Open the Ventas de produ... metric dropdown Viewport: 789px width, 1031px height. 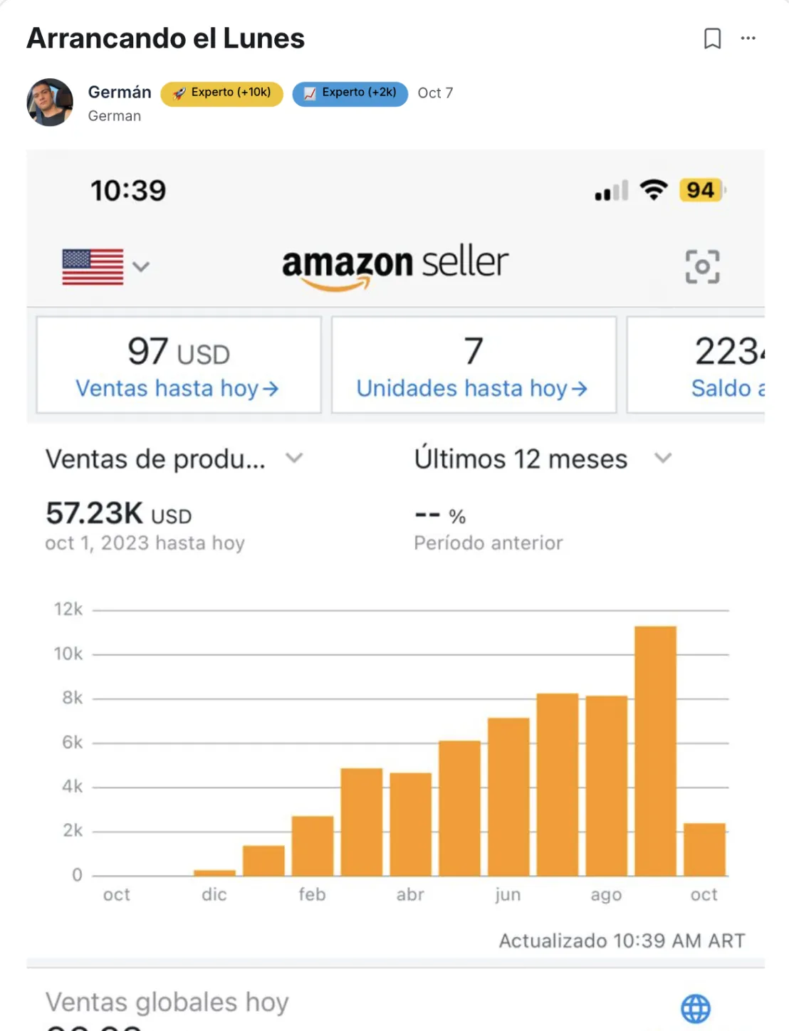click(x=174, y=459)
